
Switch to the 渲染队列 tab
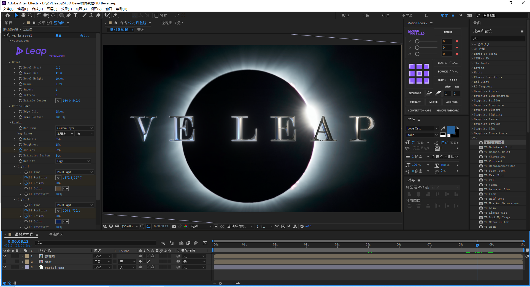[56, 234]
